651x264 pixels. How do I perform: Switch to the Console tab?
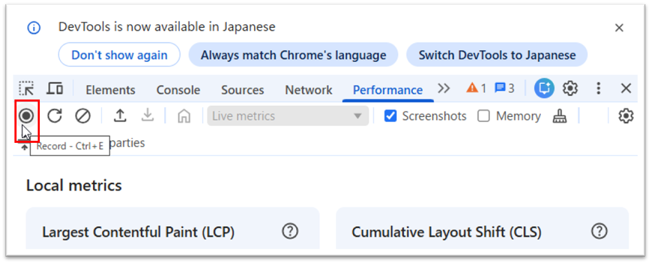tap(178, 90)
